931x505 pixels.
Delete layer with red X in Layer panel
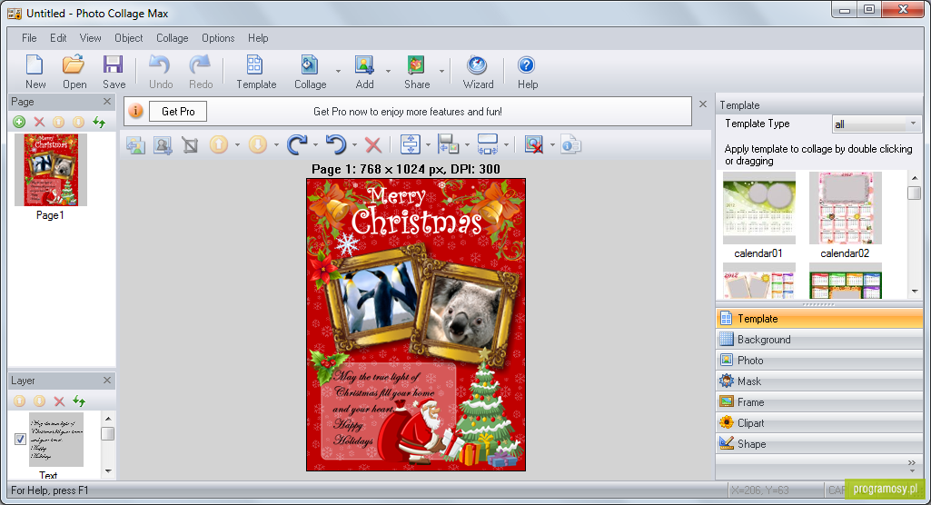tap(59, 401)
